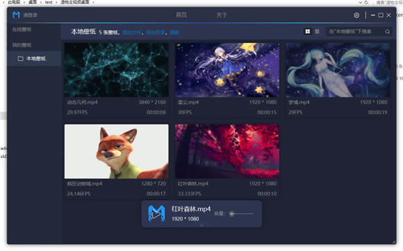The width and height of the screenshot is (403, 251).
Task: Open the 首页 tab
Action: (x=181, y=15)
